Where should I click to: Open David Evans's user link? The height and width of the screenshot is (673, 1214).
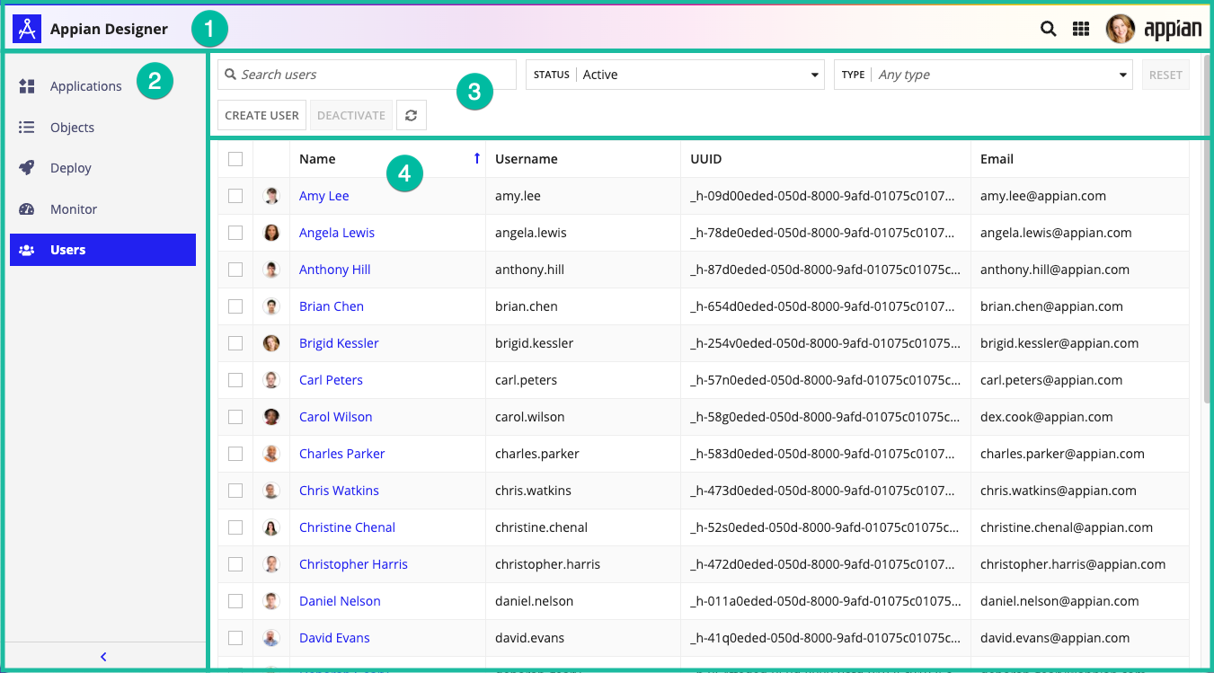click(334, 638)
